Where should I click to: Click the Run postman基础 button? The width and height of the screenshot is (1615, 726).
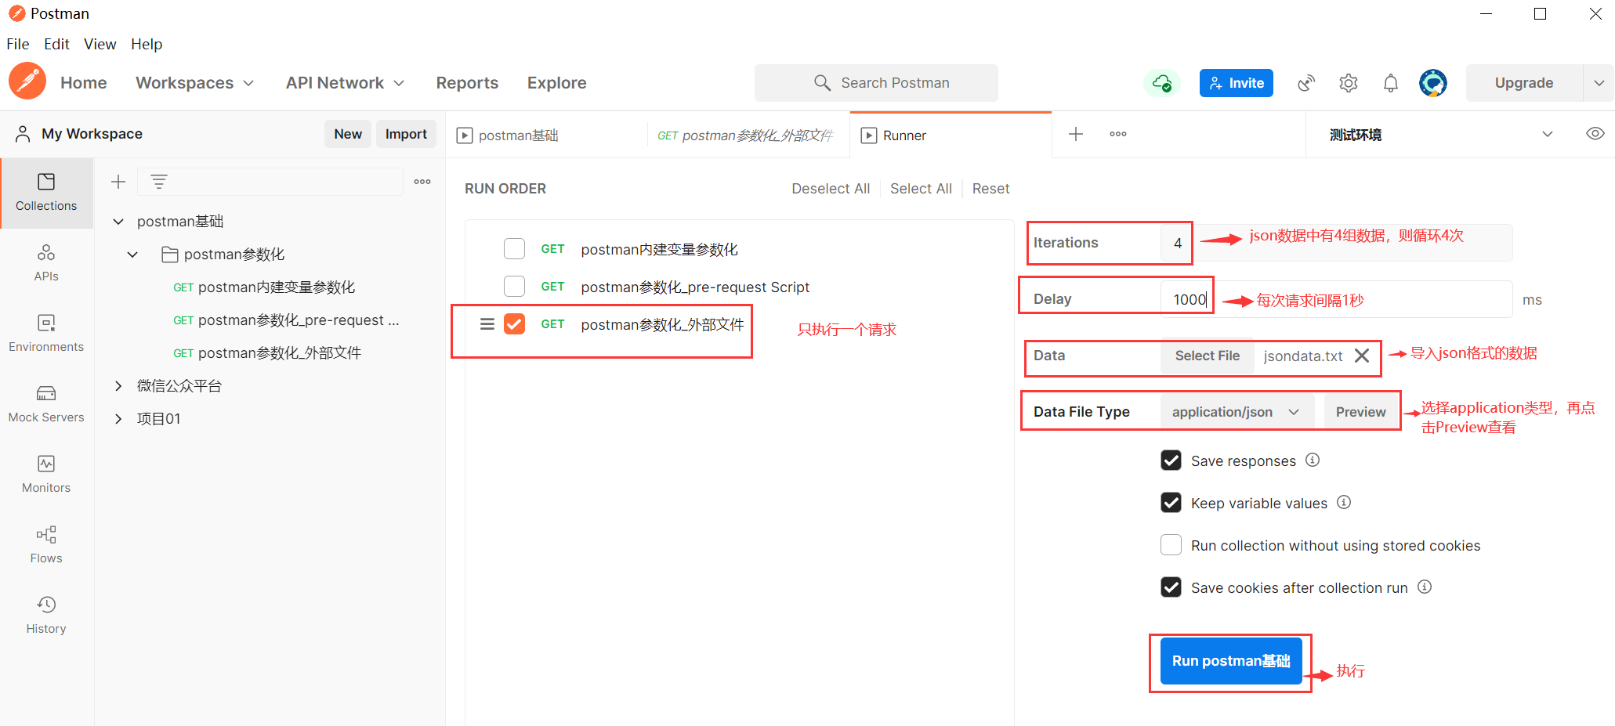(1230, 661)
